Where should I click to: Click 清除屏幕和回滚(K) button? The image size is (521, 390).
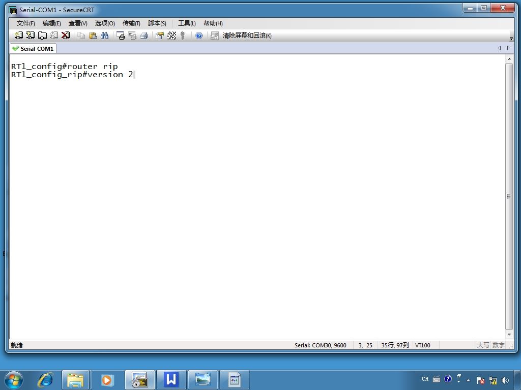(247, 36)
